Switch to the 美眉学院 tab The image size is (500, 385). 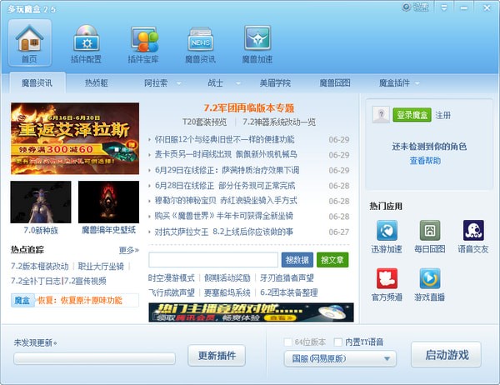(275, 83)
